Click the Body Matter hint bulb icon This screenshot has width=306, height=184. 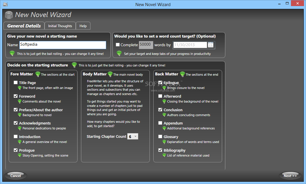click(x=110, y=74)
